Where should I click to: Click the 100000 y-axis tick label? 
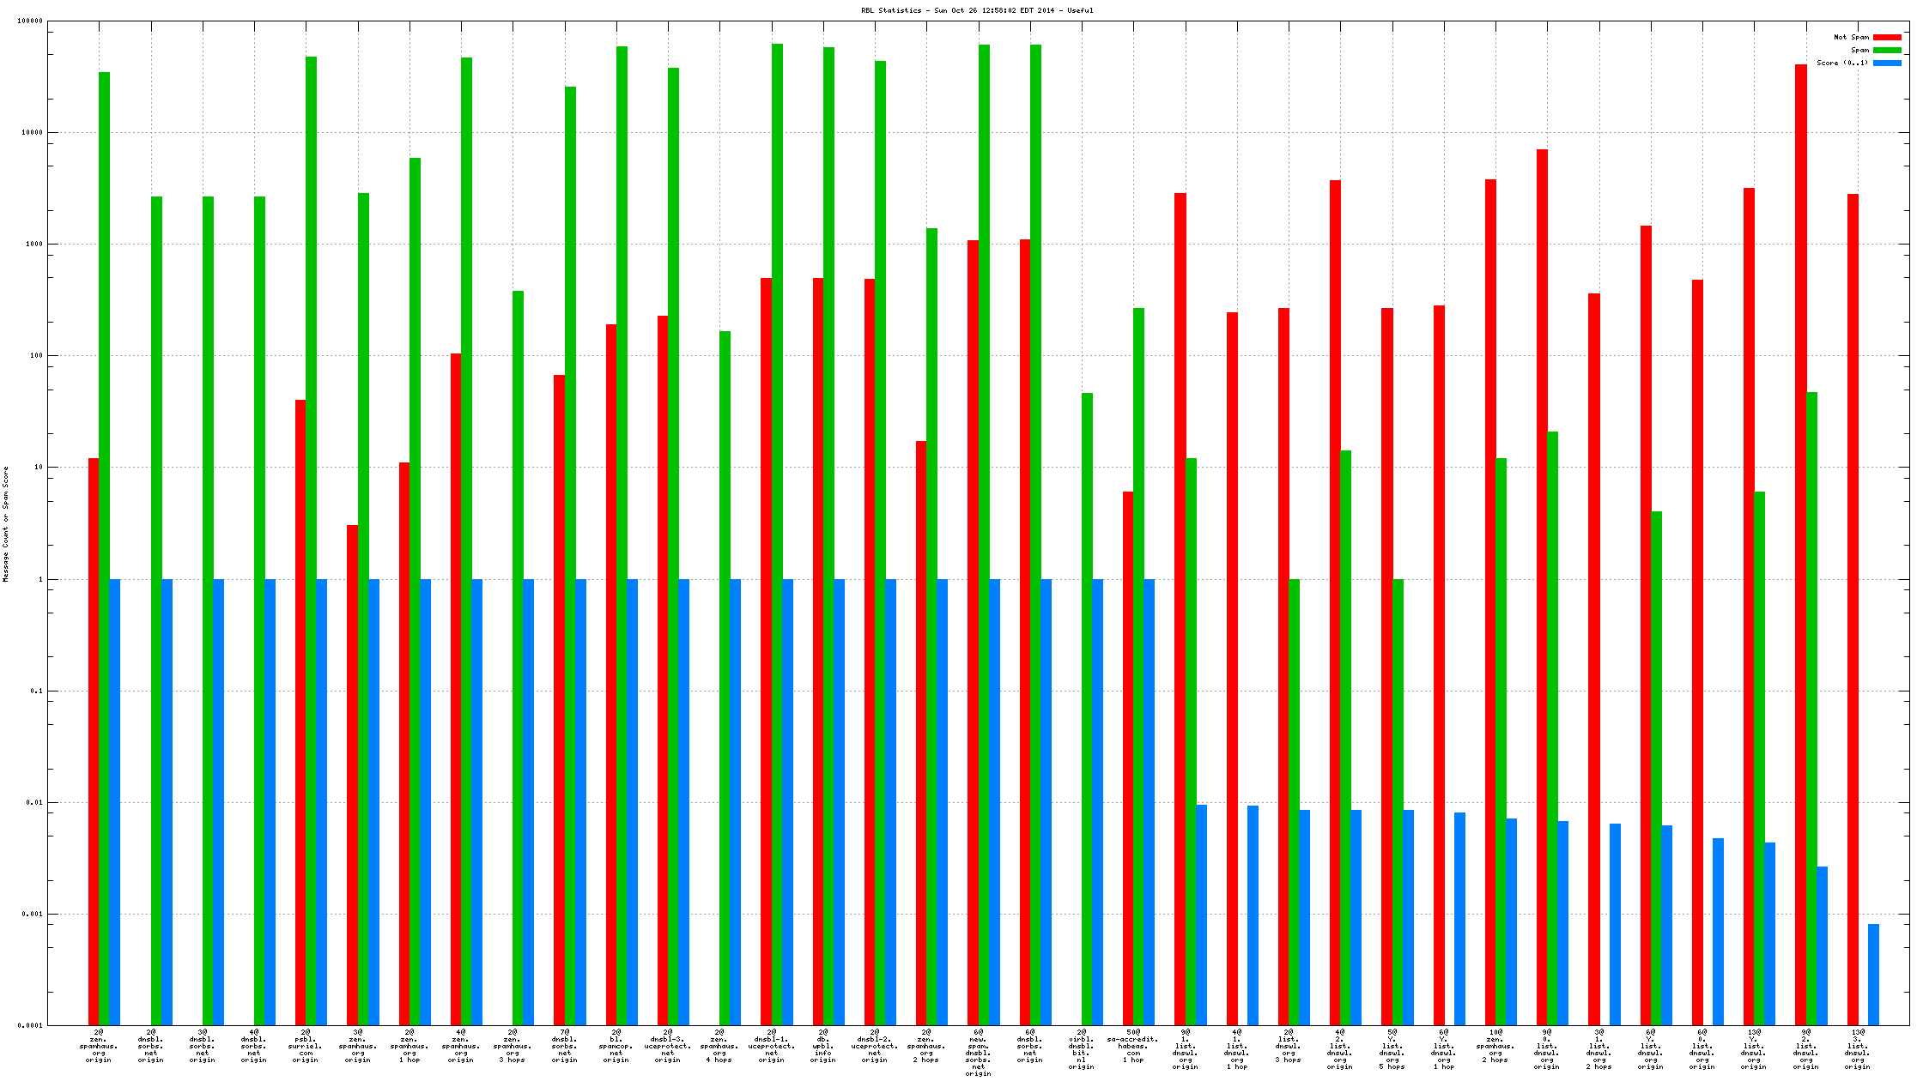pos(30,21)
